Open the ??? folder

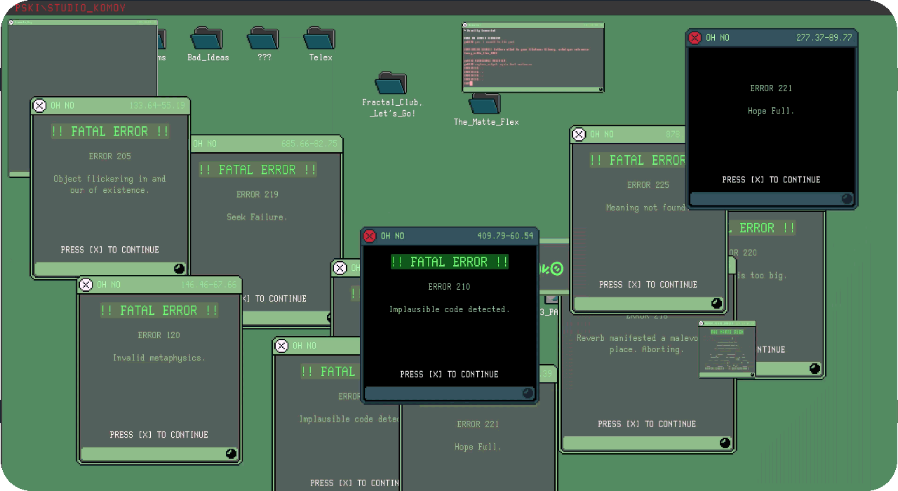tap(264, 39)
